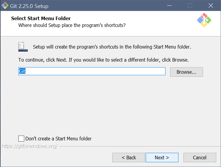Click the Setup will create the program's shortcuts text
The height and width of the screenshot is (167, 221).
pos(112,47)
